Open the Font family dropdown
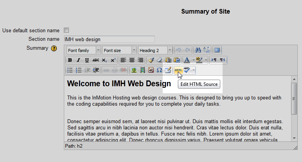This screenshot has height=162, width=302. click(x=83, y=50)
